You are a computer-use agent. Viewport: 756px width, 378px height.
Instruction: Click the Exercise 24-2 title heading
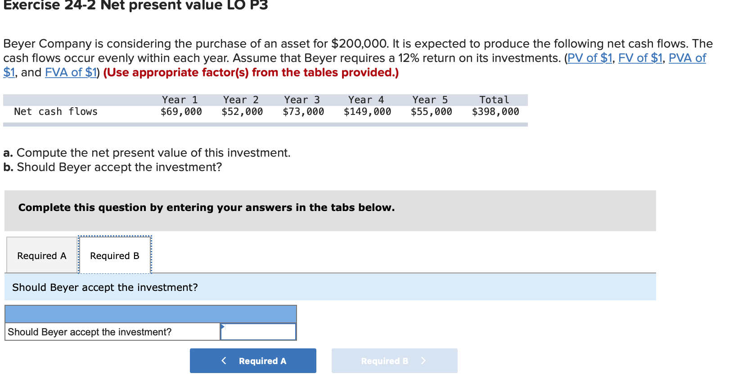click(135, 5)
